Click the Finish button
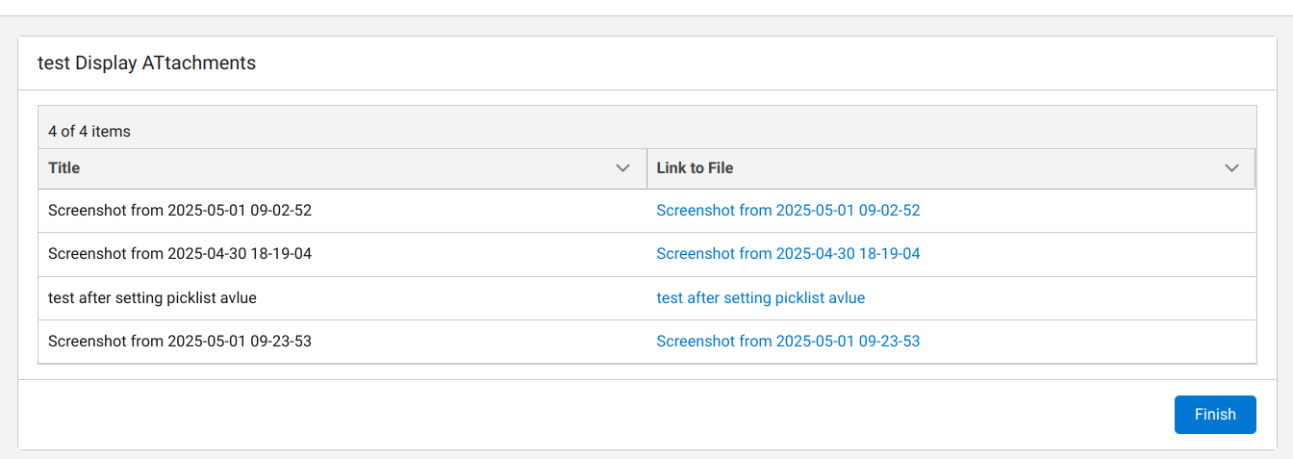The height and width of the screenshot is (459, 1293). tap(1215, 415)
